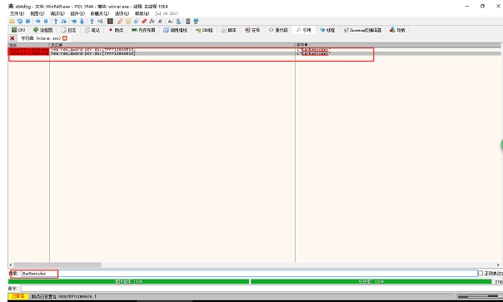
Task: Click the step into icon
Action: 56,21
